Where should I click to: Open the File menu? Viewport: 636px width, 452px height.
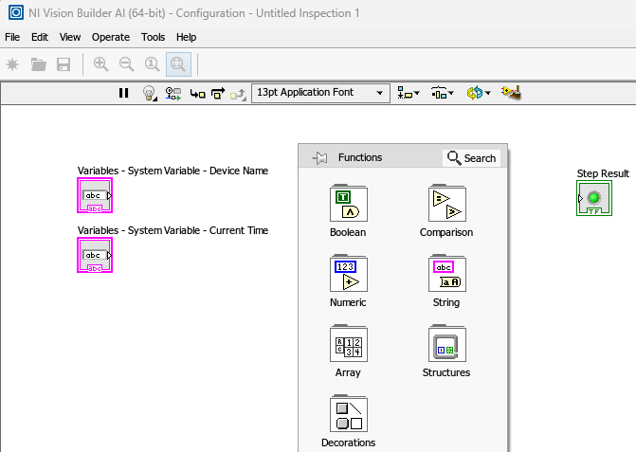click(x=12, y=37)
